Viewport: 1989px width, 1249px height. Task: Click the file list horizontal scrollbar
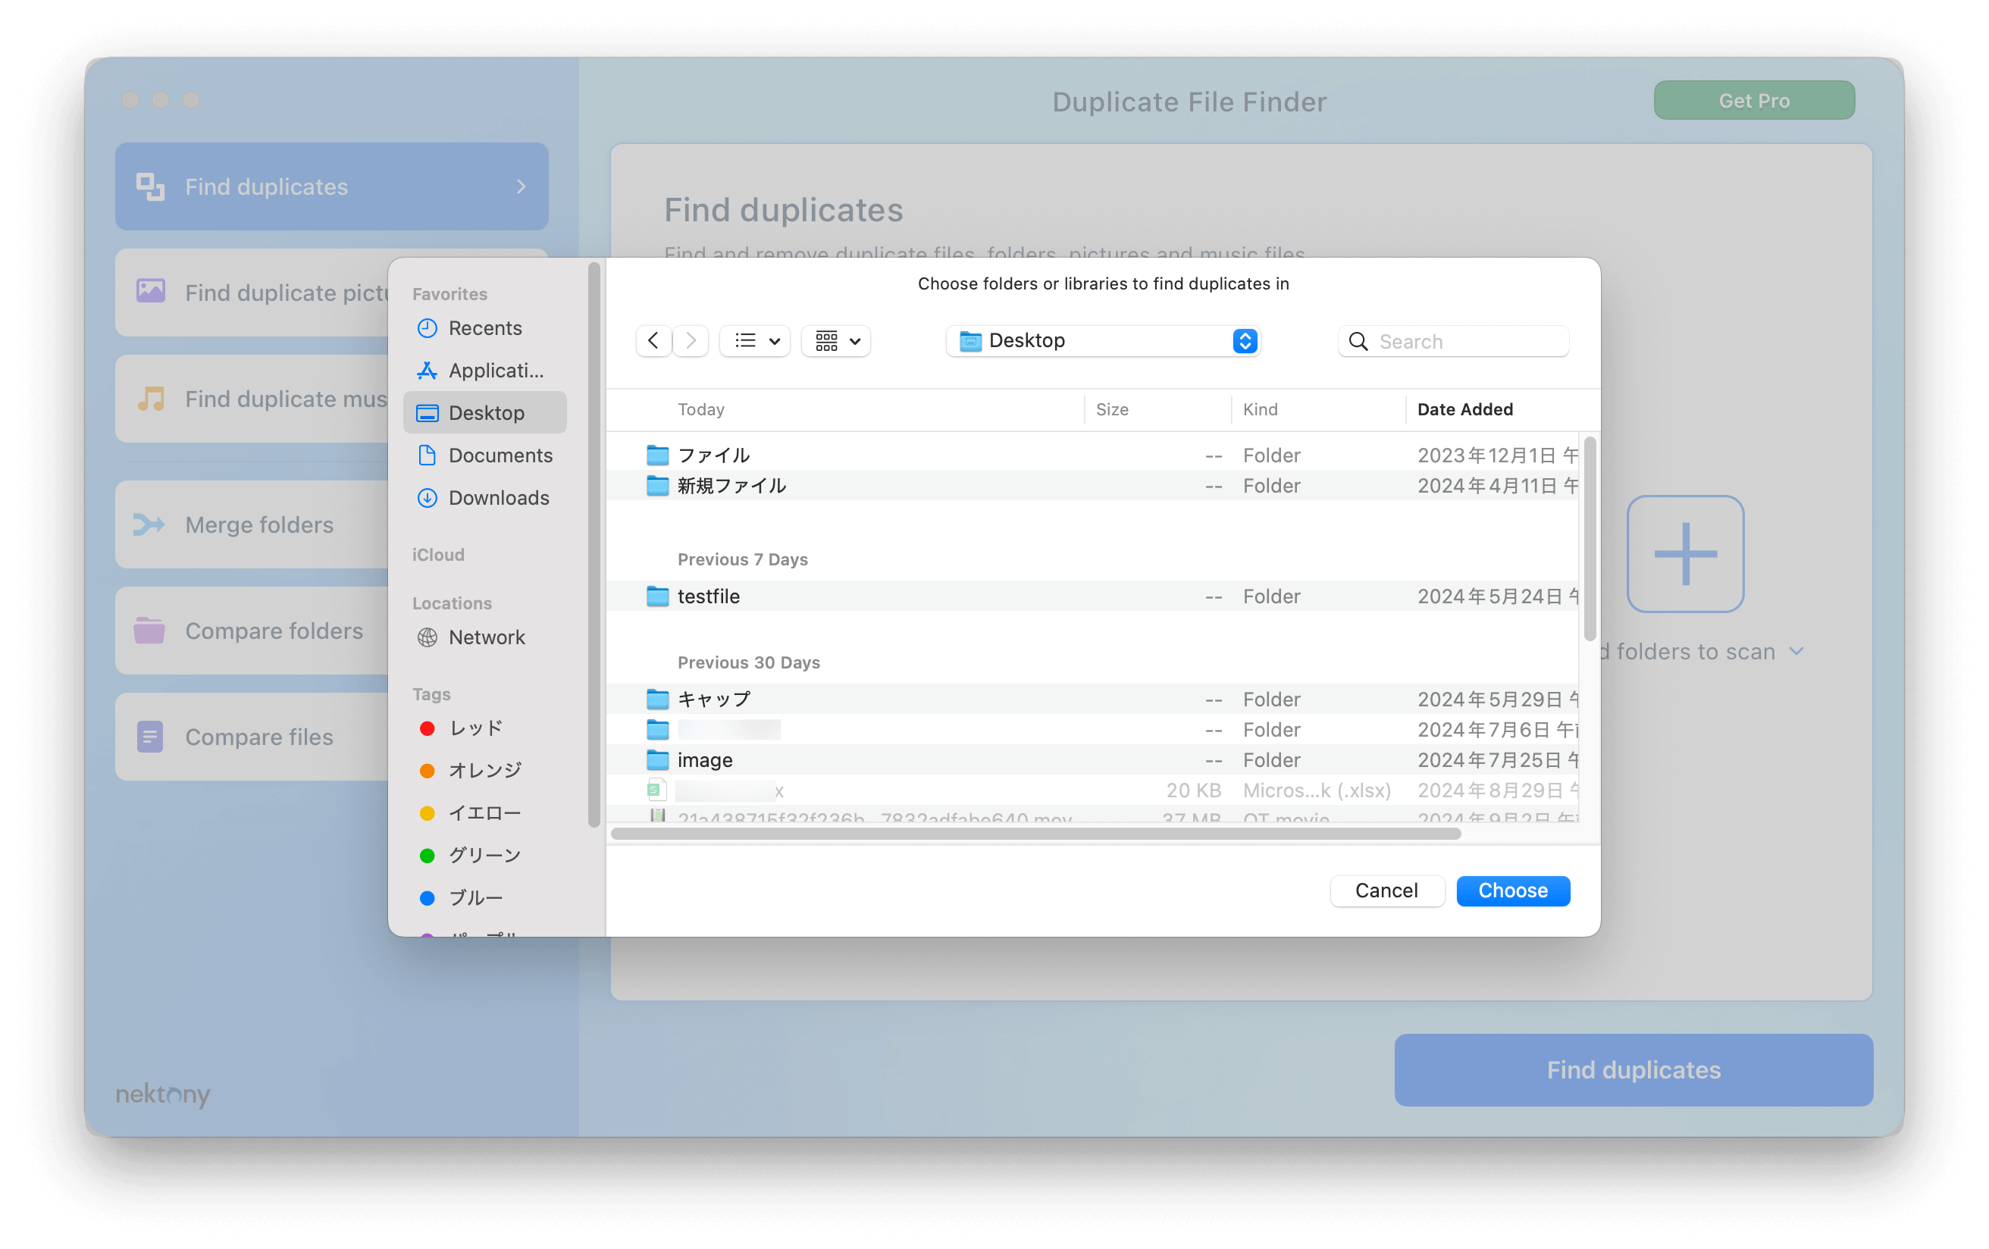coord(1035,834)
